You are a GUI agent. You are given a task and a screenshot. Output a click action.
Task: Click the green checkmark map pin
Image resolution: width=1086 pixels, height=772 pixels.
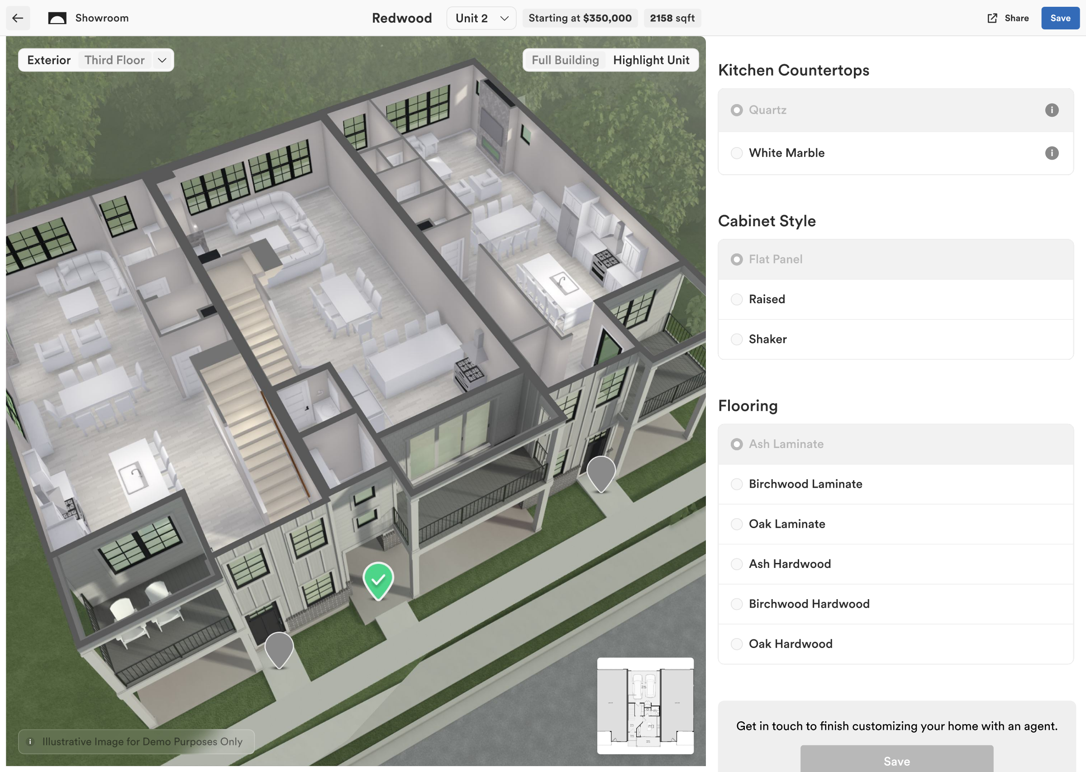378,579
